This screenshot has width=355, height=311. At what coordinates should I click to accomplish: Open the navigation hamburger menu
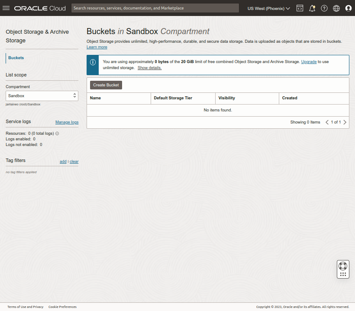point(6,8)
